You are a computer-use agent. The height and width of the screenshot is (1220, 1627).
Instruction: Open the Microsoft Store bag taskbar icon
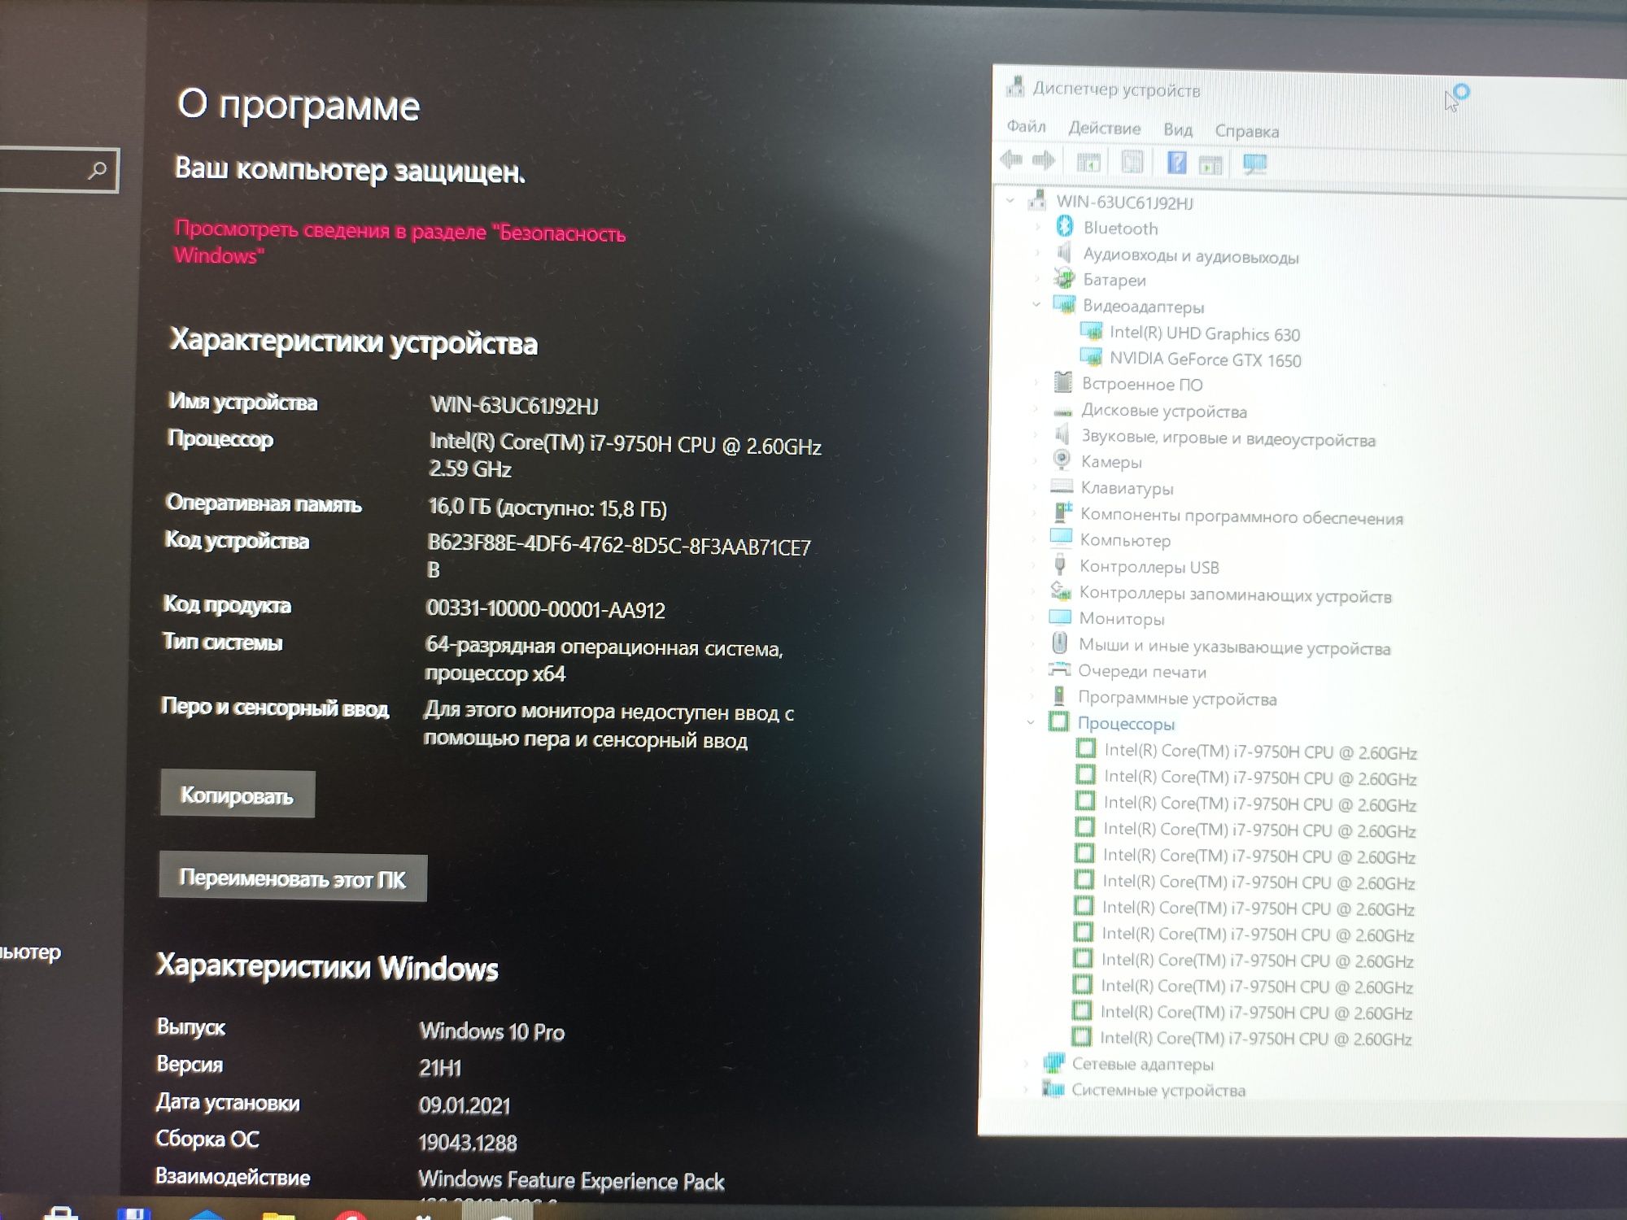(60, 1212)
